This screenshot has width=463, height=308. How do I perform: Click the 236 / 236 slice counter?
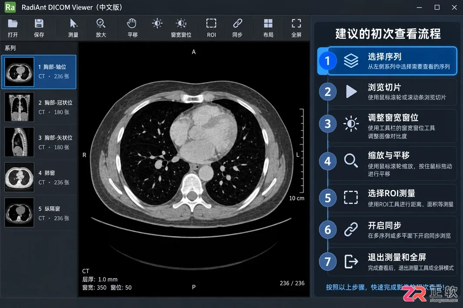click(x=292, y=283)
